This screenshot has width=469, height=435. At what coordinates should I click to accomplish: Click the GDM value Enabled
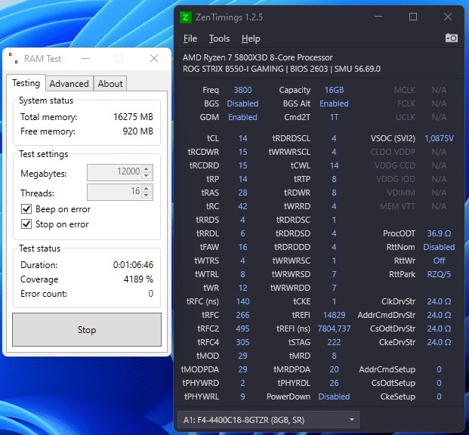pos(242,117)
